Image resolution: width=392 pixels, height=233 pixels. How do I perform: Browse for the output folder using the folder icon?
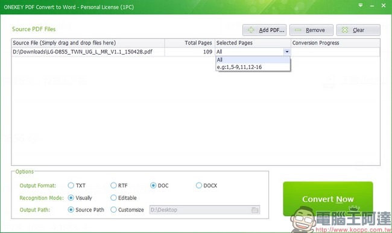[x=254, y=210]
